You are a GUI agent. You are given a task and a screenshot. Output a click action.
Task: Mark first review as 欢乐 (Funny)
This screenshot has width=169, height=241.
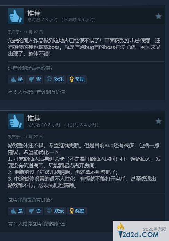[55, 80]
